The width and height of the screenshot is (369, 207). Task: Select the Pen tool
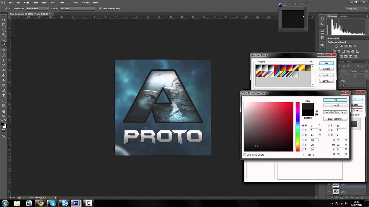(4, 91)
